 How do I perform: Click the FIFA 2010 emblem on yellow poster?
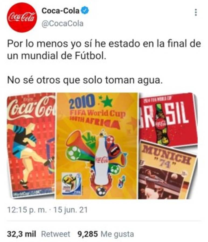(71, 184)
